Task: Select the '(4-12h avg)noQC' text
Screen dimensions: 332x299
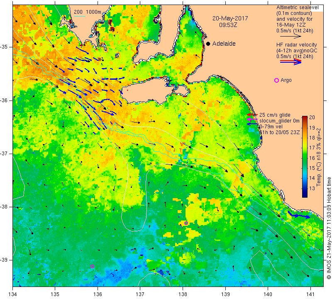Action: point(297,50)
